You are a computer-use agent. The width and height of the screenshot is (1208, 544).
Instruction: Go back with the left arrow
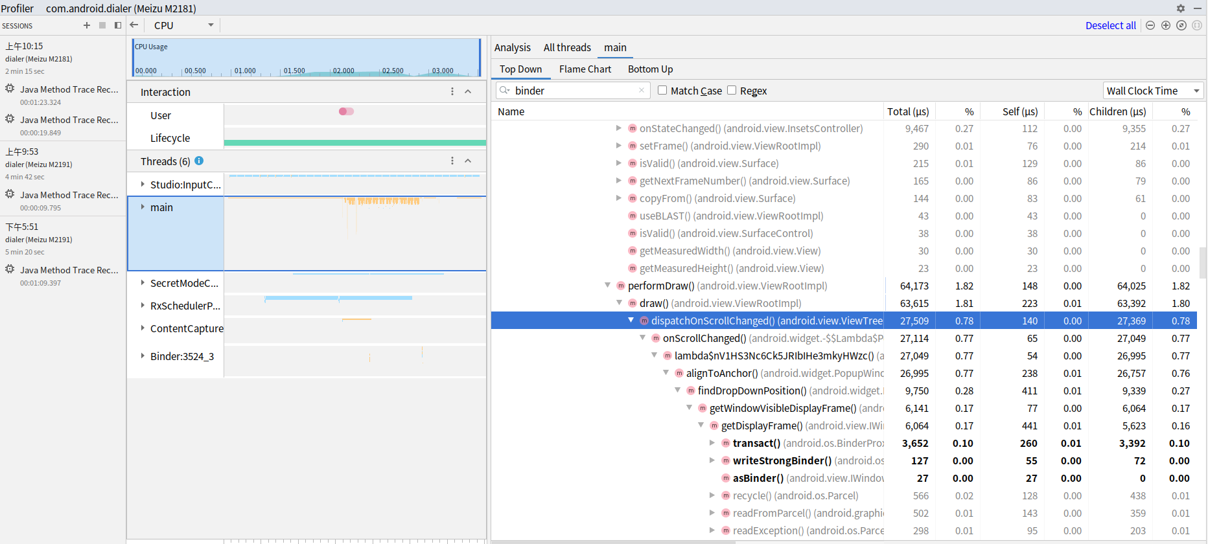pyautogui.click(x=134, y=25)
